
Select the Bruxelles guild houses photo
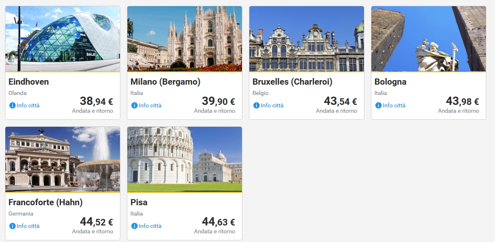[307, 39]
